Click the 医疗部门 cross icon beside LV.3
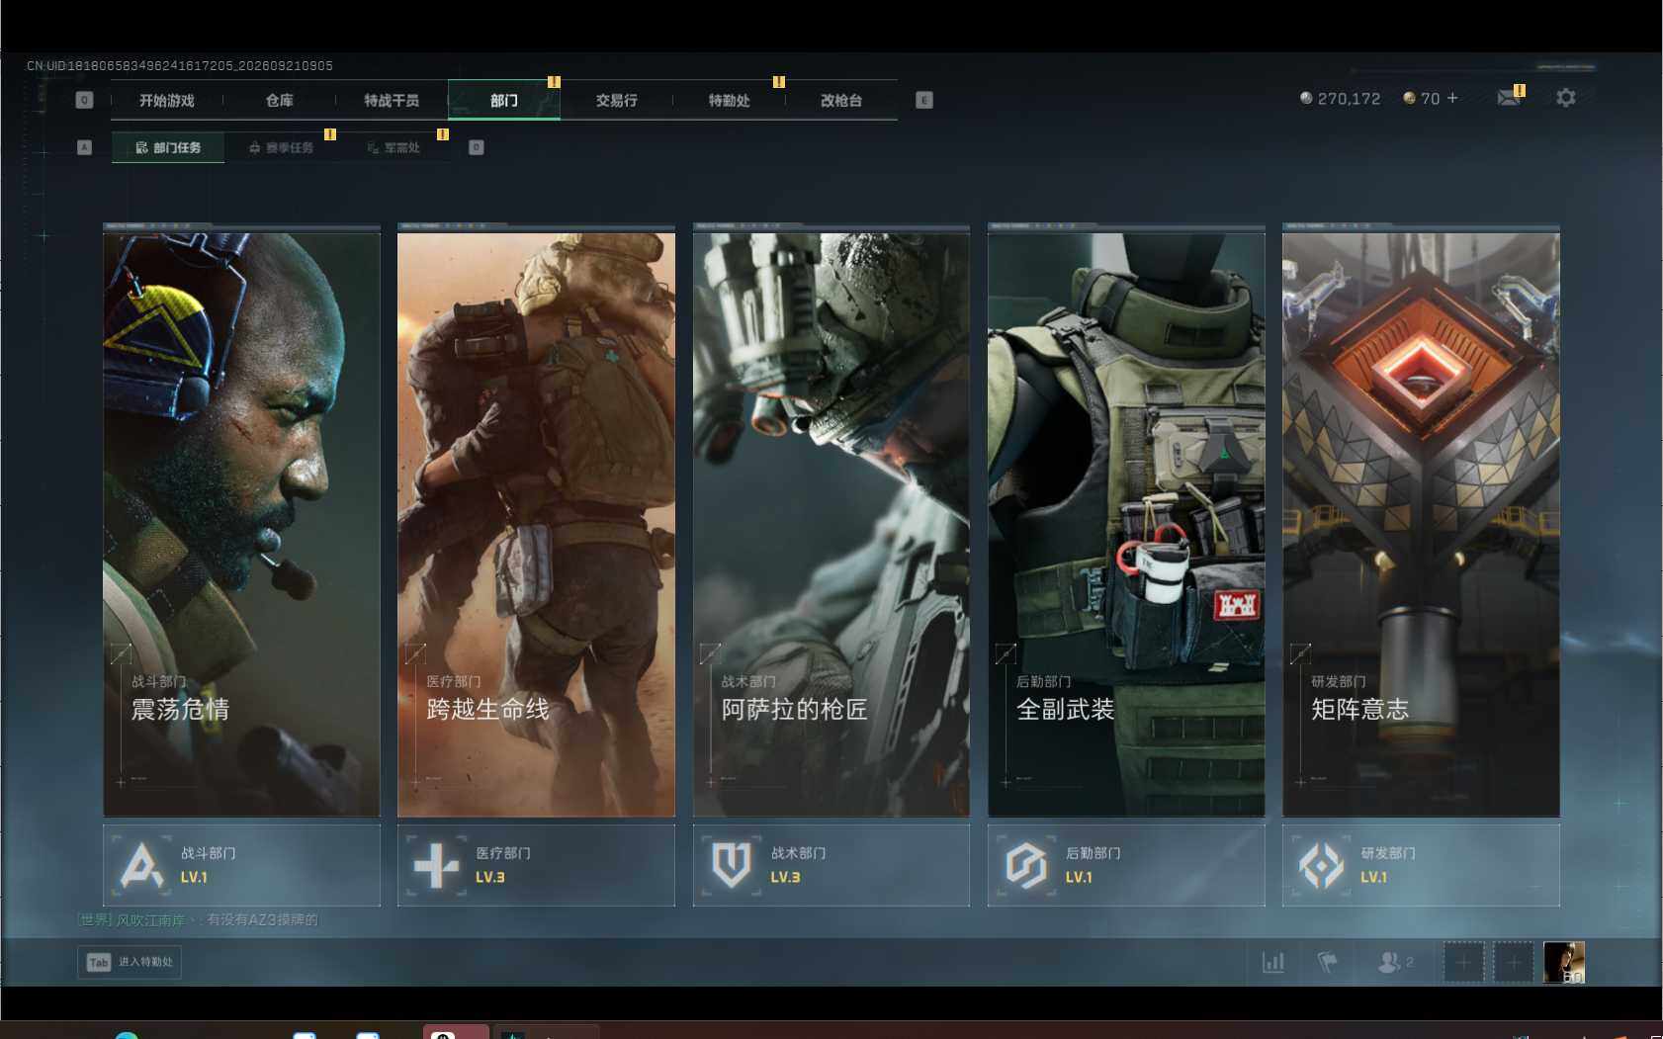 pos(436,866)
